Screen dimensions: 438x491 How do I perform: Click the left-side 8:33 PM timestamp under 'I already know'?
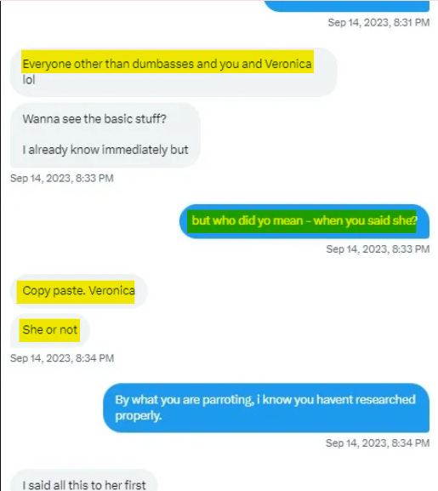(x=62, y=178)
